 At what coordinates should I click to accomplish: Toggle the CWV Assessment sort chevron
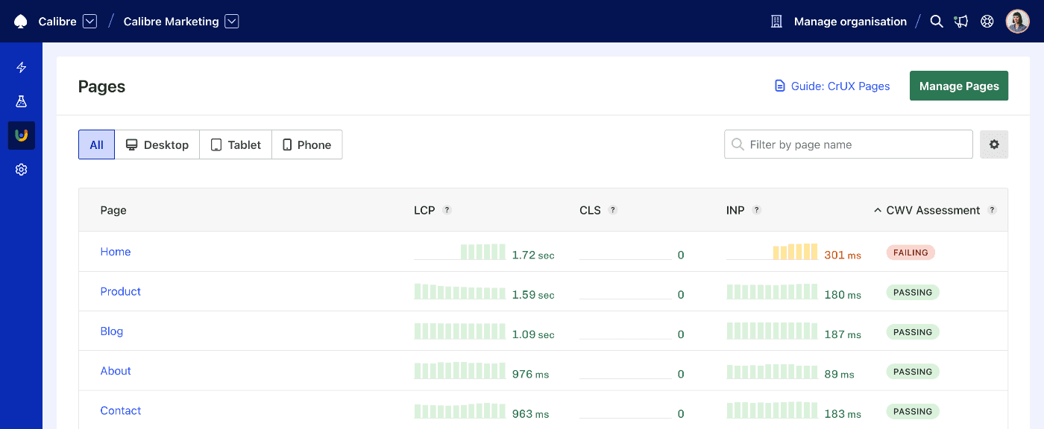tap(877, 210)
